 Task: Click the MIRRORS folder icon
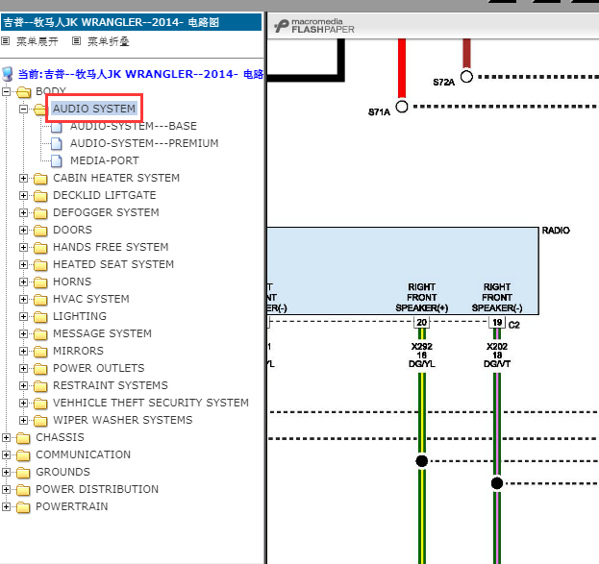pos(40,352)
